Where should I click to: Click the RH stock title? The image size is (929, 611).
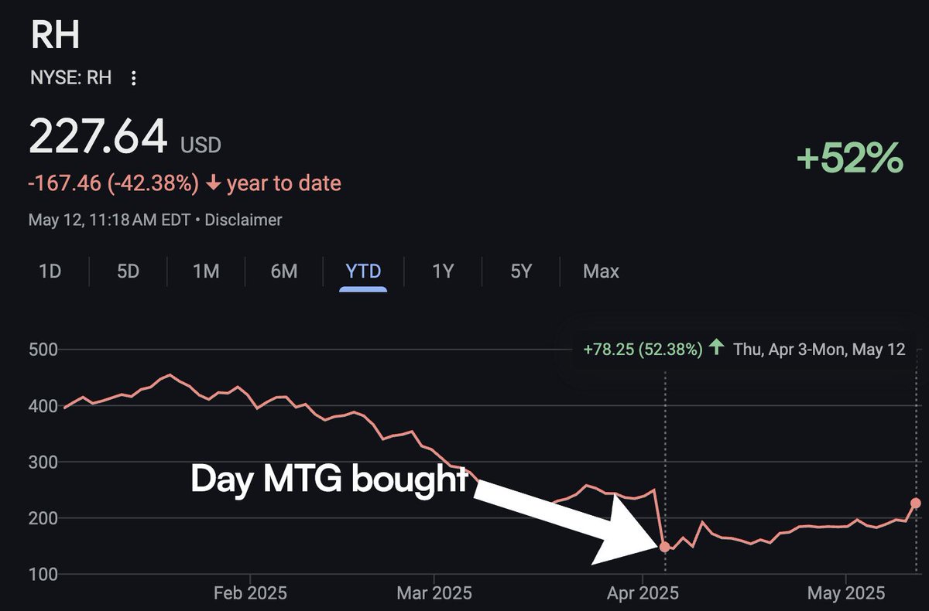tap(55, 35)
